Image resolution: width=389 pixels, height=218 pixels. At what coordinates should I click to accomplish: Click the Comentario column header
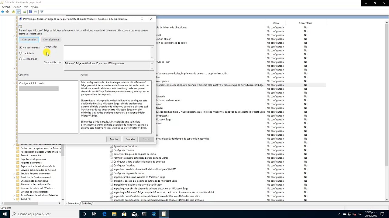(305, 23)
